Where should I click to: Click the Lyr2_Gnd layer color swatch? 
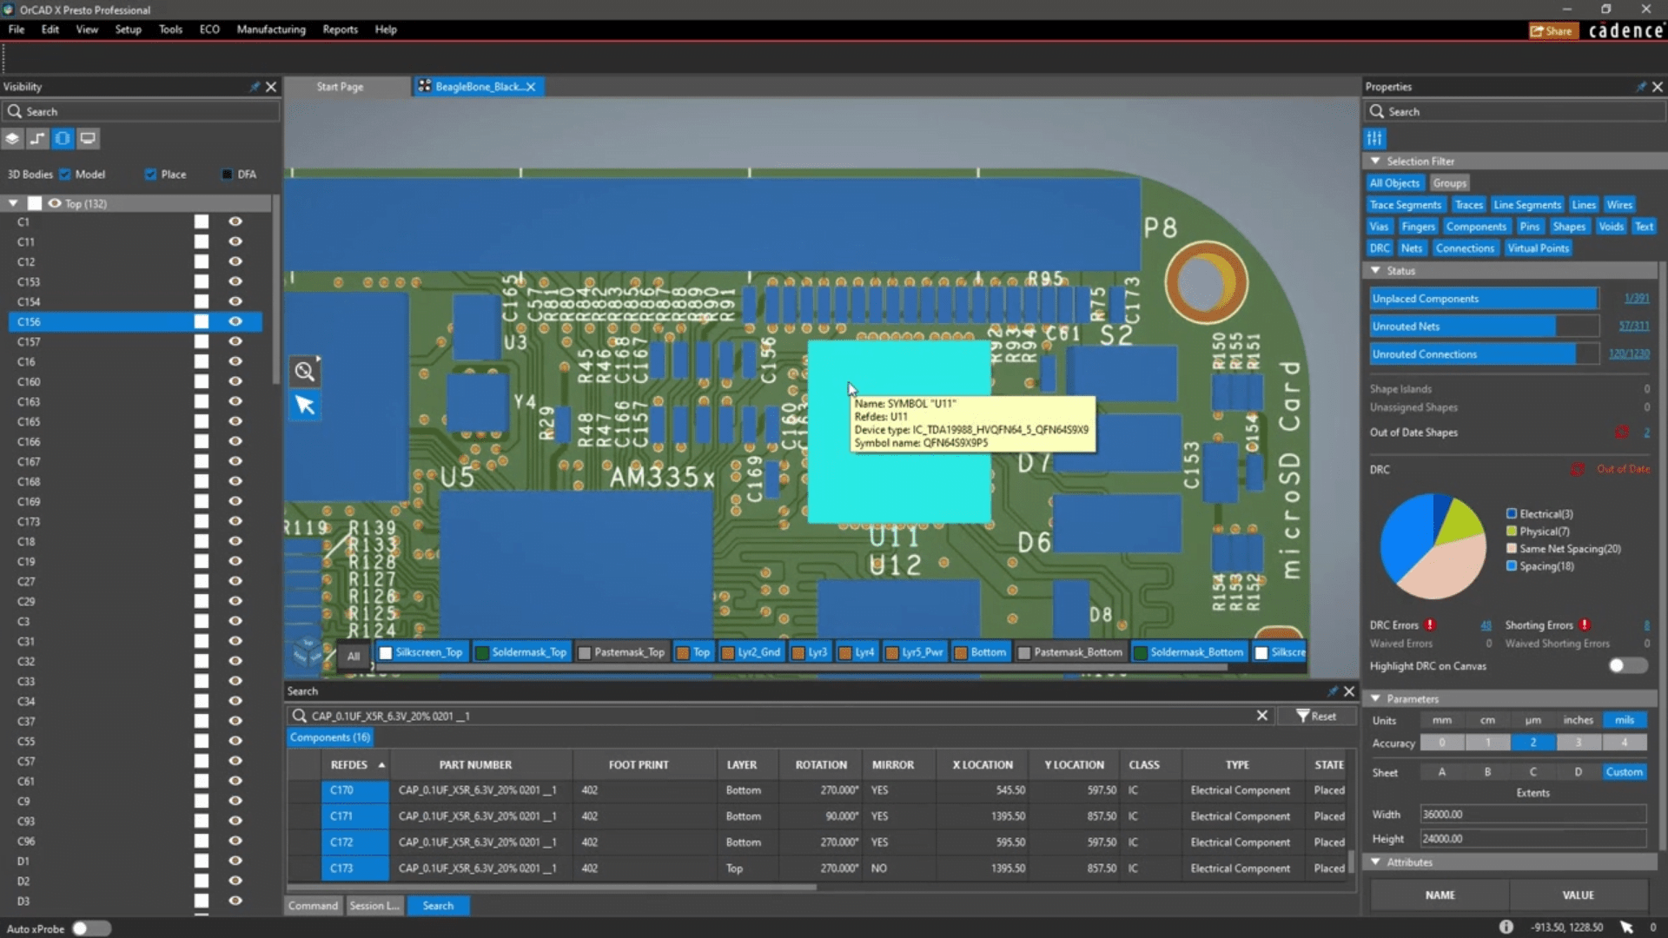pyautogui.click(x=728, y=653)
